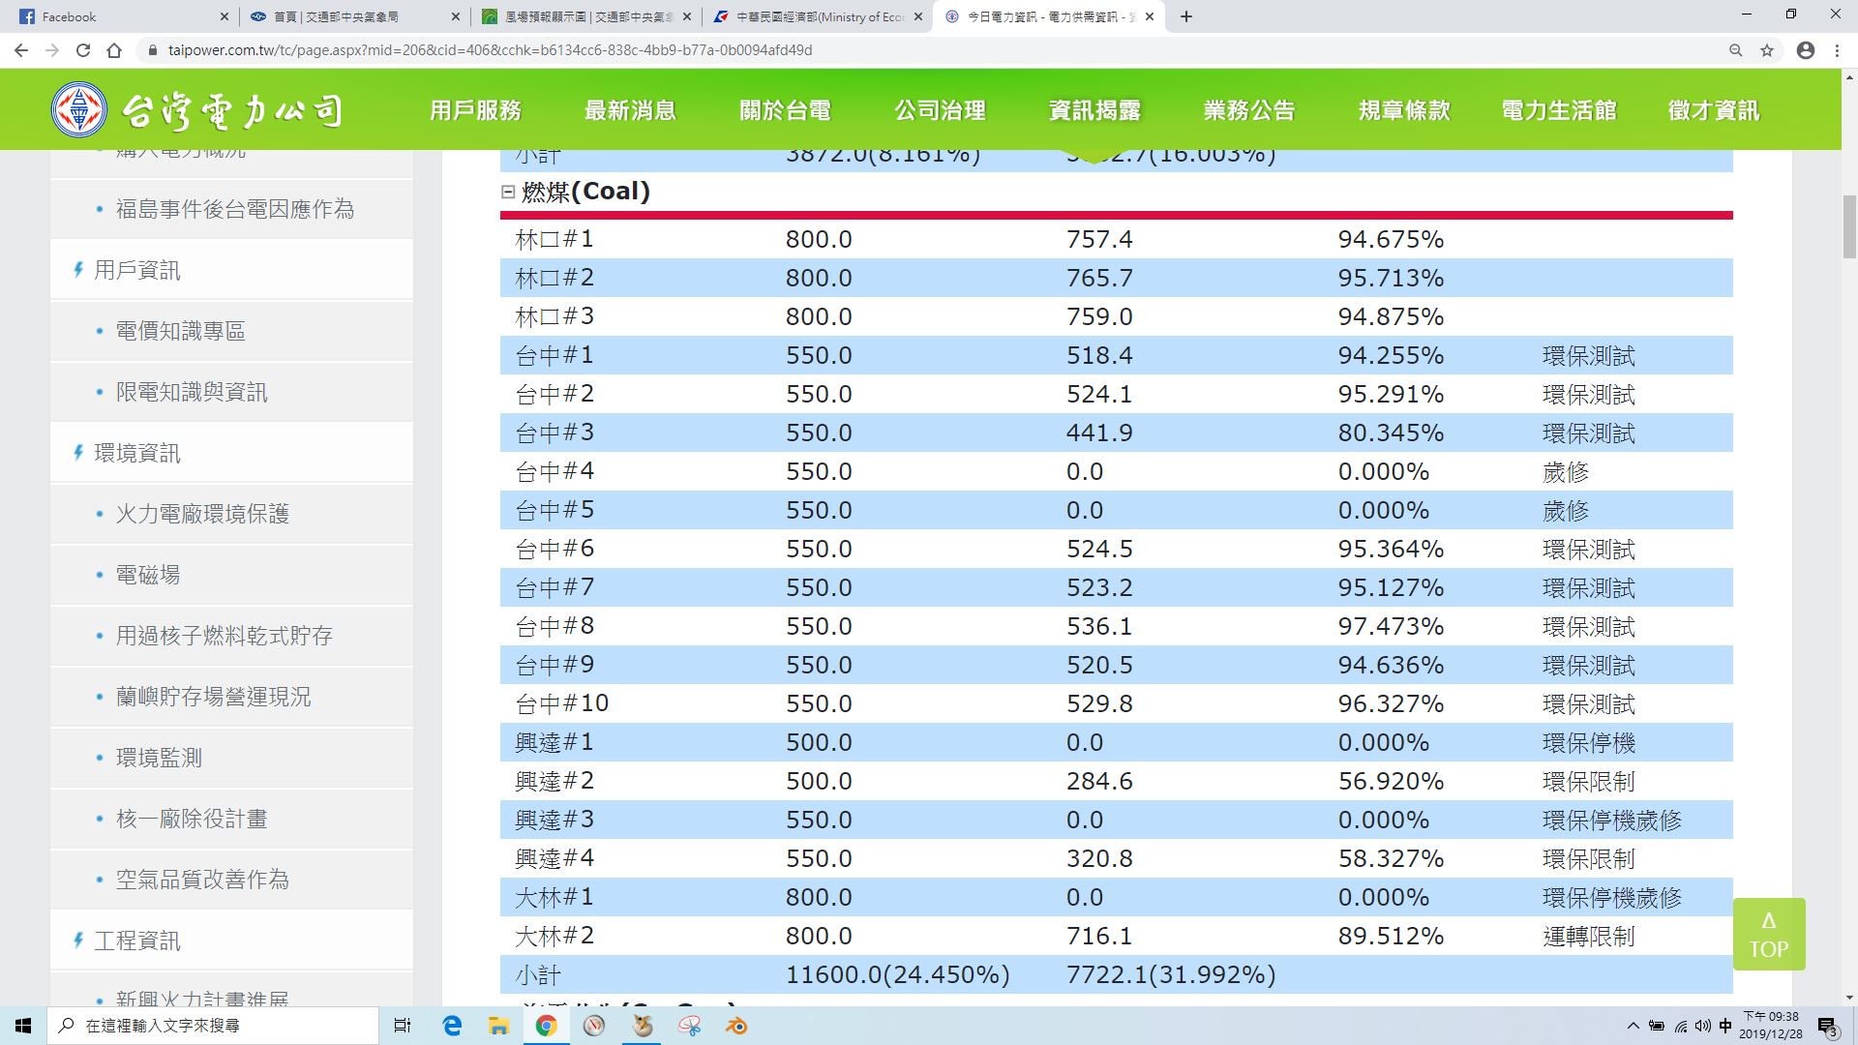Click the browser forward arrow
1858x1045 pixels.
[x=52, y=50]
